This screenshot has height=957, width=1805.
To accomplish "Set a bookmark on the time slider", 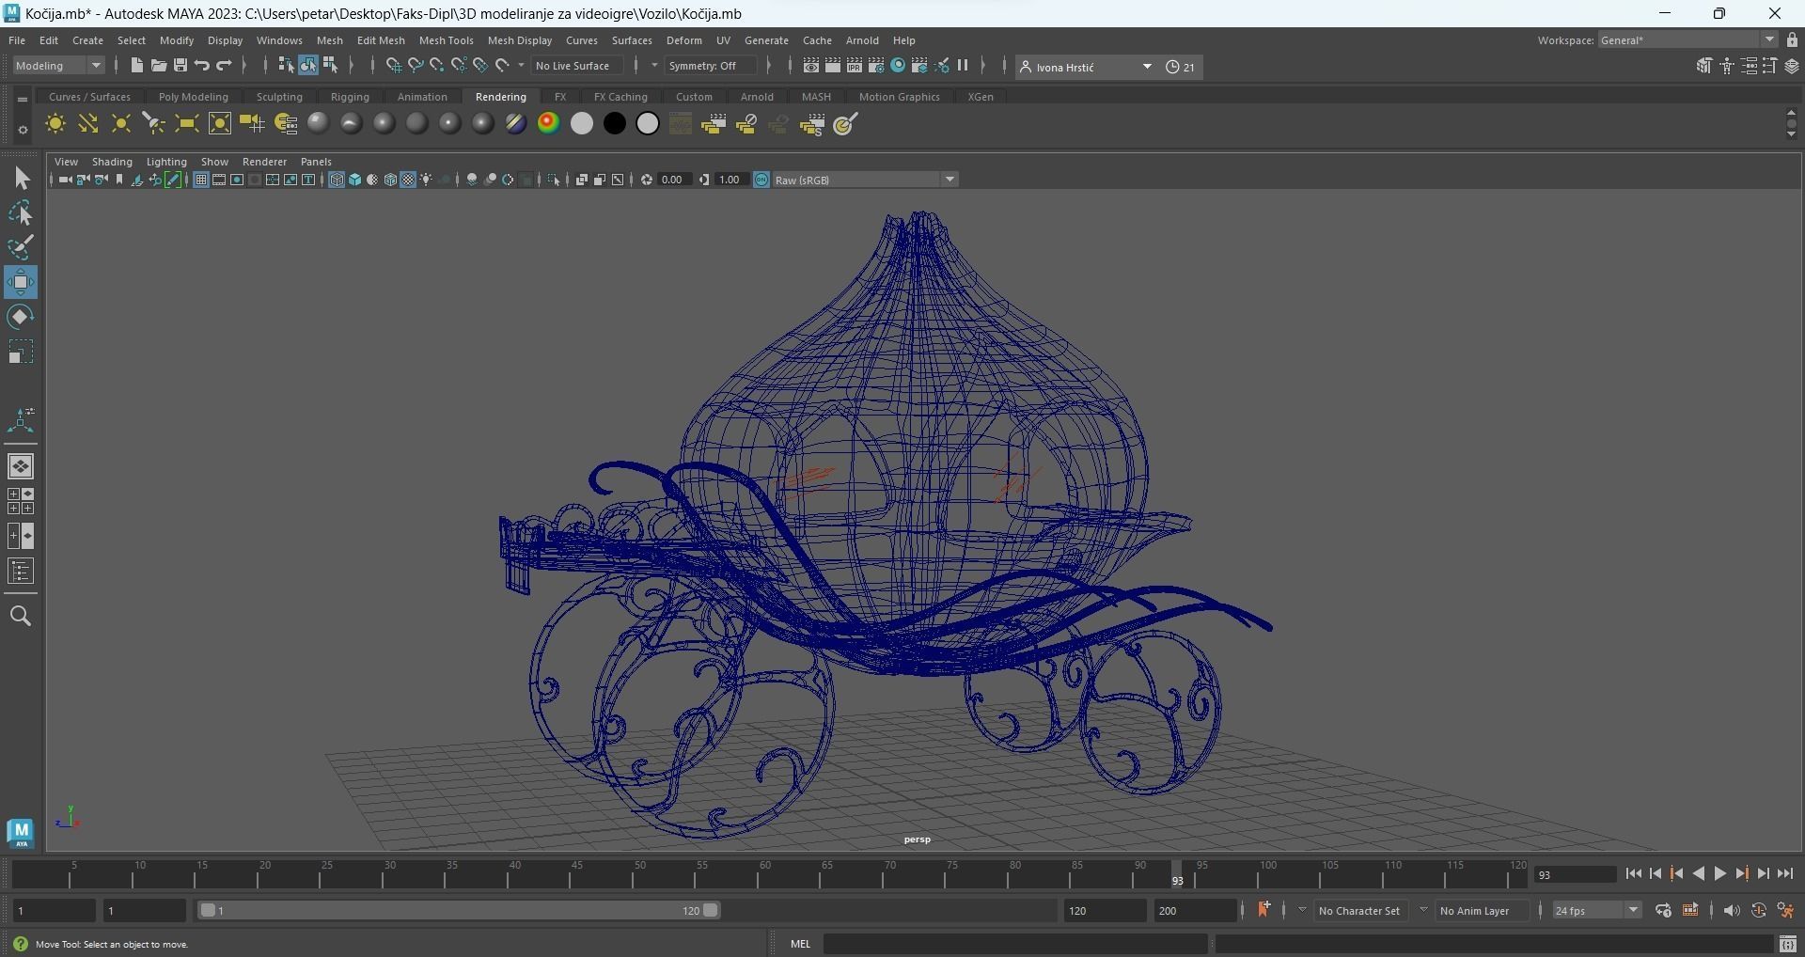I will pos(1263,910).
